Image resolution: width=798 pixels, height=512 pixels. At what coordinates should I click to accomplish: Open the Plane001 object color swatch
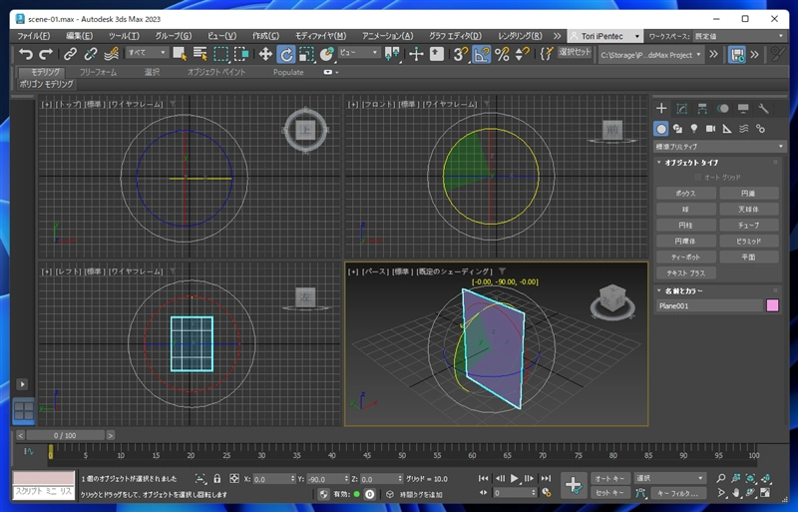click(x=772, y=305)
